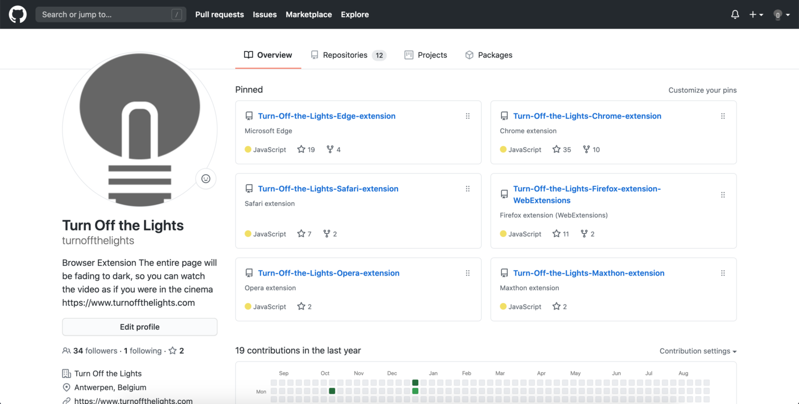Switch to the Repositories tab
Image resolution: width=799 pixels, height=404 pixels.
[349, 55]
